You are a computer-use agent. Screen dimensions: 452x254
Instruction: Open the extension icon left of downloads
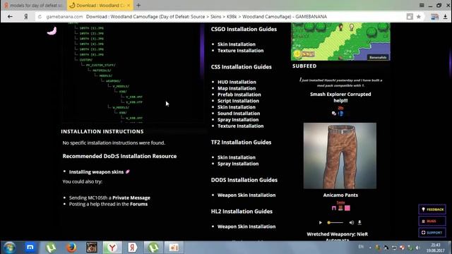[434, 17]
